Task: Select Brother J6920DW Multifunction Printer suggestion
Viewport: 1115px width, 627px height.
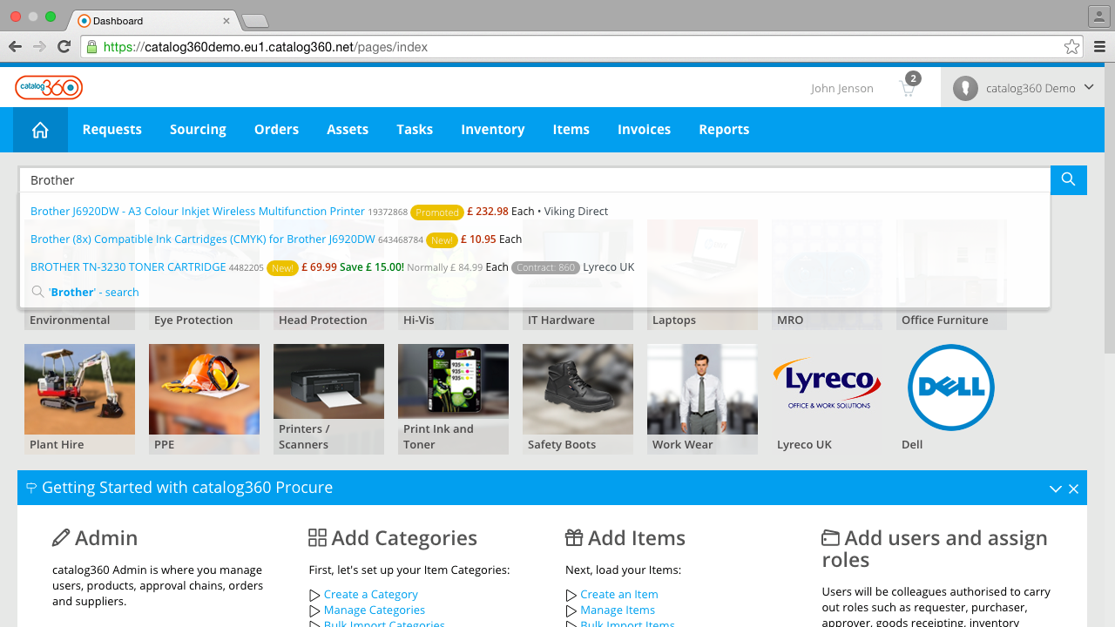Action: [x=198, y=212]
